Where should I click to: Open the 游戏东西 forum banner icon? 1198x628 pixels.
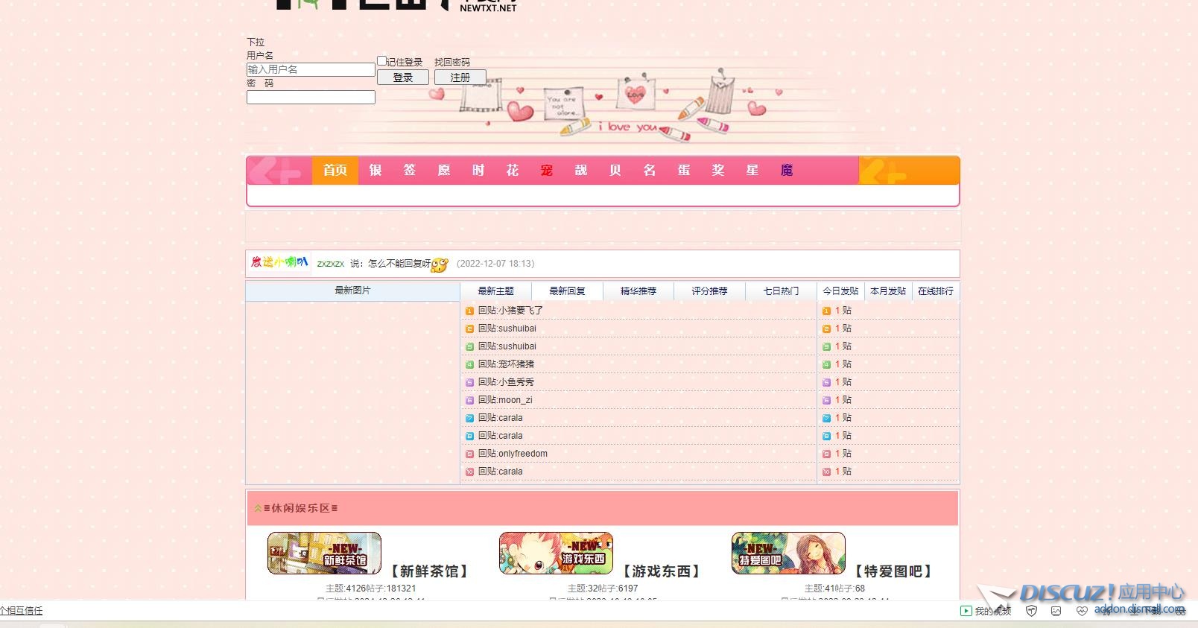pos(556,554)
